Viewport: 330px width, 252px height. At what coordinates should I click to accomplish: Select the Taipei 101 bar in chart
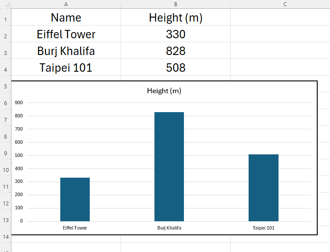263,188
